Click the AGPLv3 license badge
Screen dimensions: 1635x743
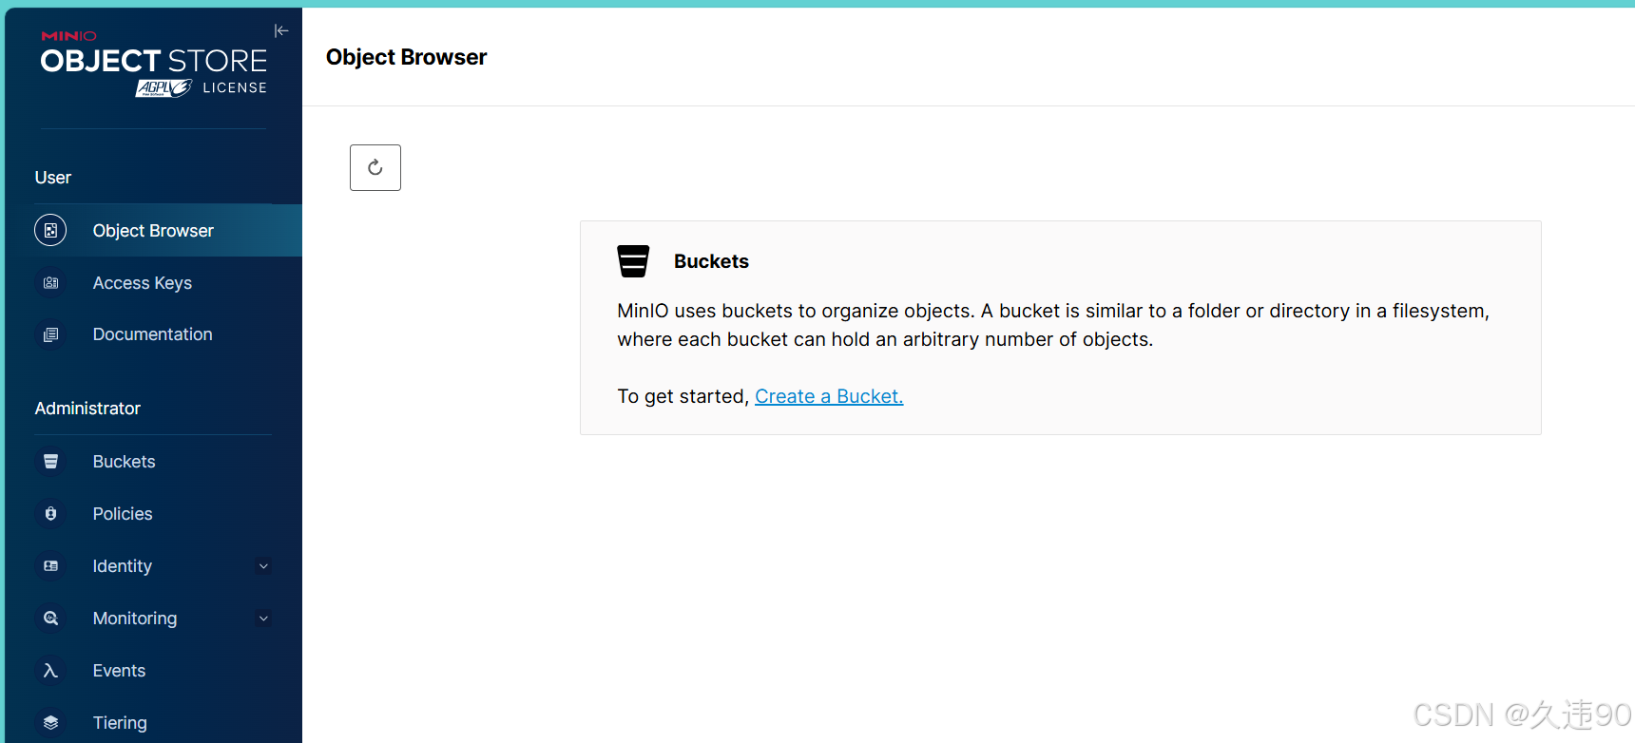(x=163, y=88)
